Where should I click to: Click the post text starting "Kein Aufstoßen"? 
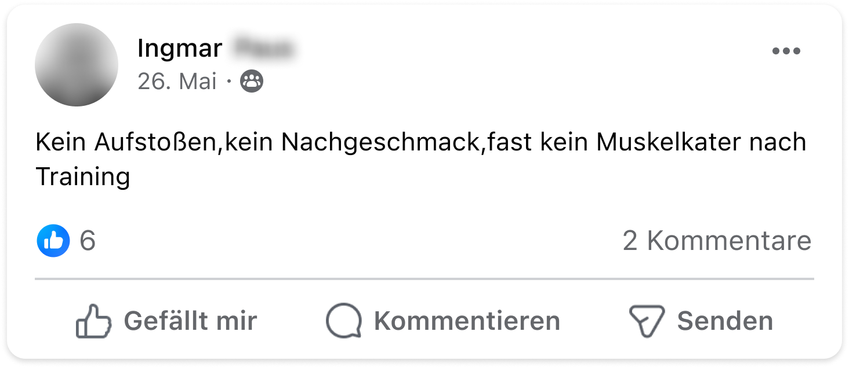pyautogui.click(x=421, y=159)
